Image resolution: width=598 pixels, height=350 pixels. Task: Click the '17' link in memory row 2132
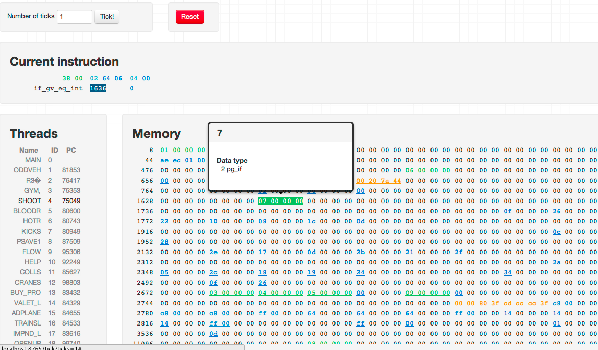pyautogui.click(x=262, y=252)
